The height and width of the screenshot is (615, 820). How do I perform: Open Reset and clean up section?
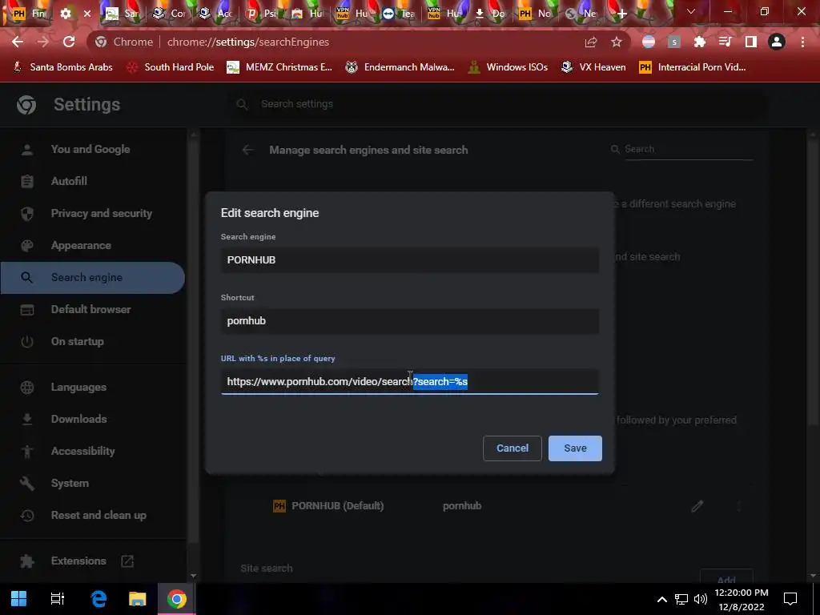(x=98, y=515)
